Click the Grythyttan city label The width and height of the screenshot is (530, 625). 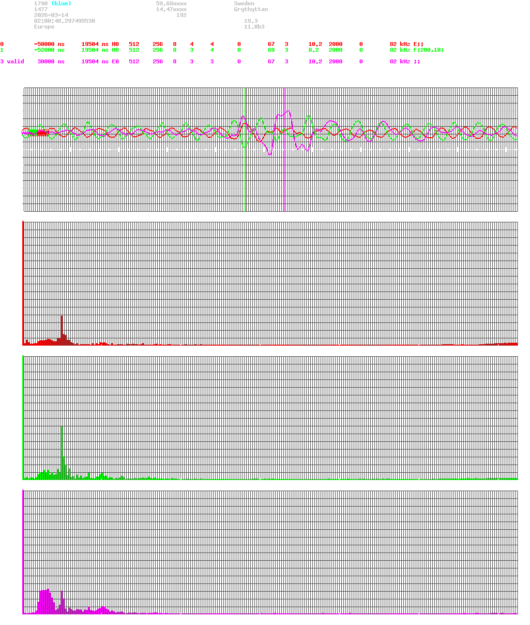(x=251, y=9)
